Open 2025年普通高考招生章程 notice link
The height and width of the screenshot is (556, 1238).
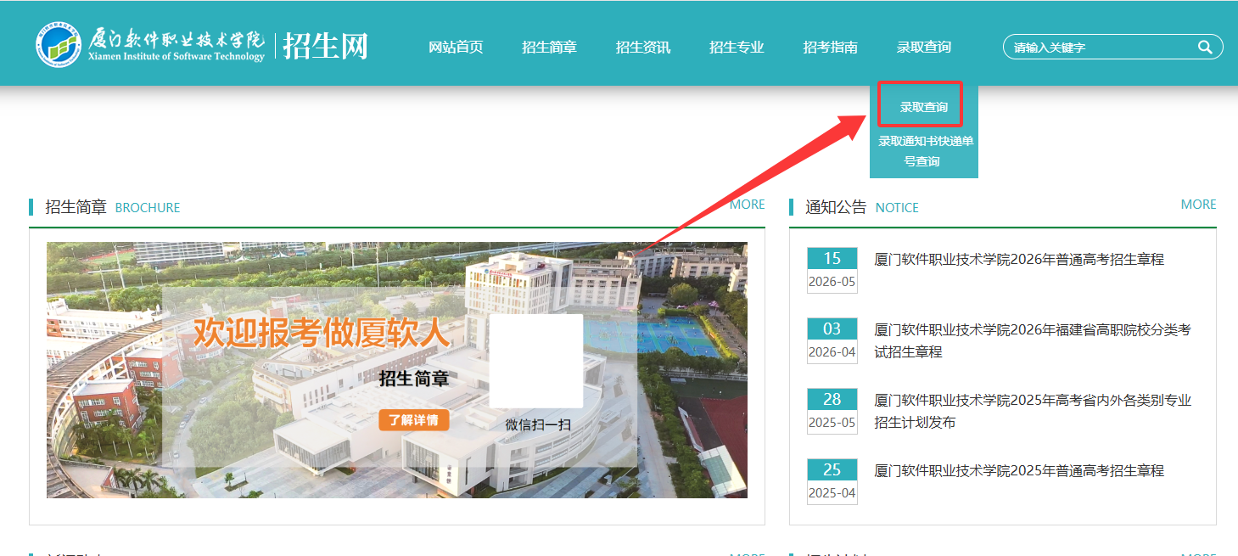click(x=1019, y=470)
